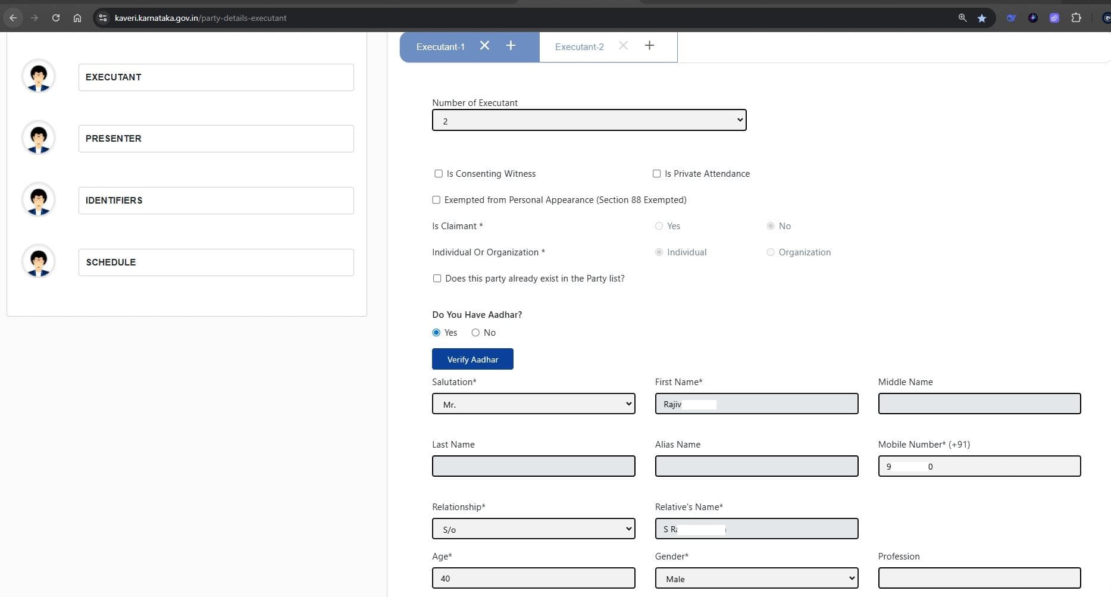Switch to the Executant-2 tab
This screenshot has height=597, width=1111.
pyautogui.click(x=579, y=47)
